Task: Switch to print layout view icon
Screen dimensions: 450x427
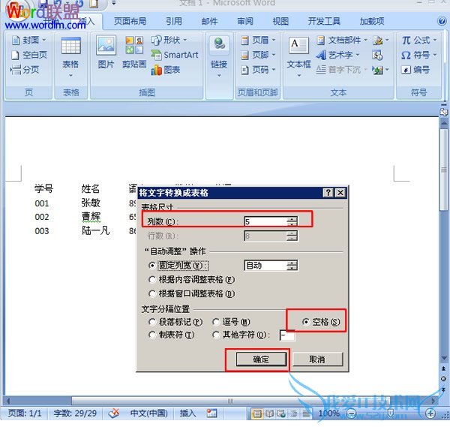Action: (x=257, y=413)
